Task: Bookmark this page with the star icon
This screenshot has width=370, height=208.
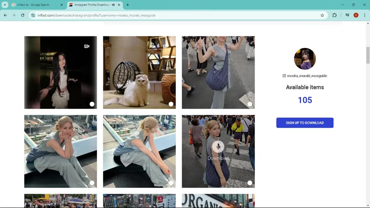Action: [322, 15]
